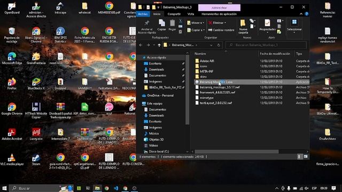Open Disco local (C:) in sidebar
The height and width of the screenshot is (192, 342).
[159, 151]
